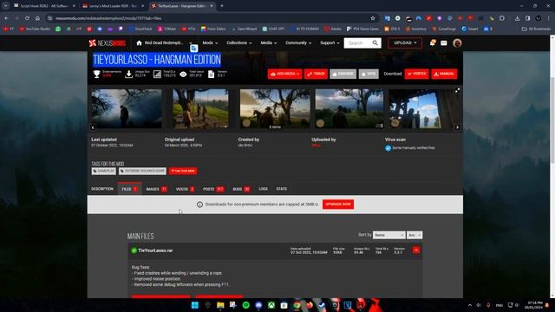Open Steam from taskbar
The width and height of the screenshot is (555, 312).
coord(322,305)
